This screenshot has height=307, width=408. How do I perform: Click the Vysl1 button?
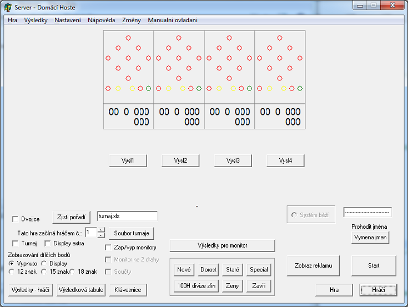[127, 160]
